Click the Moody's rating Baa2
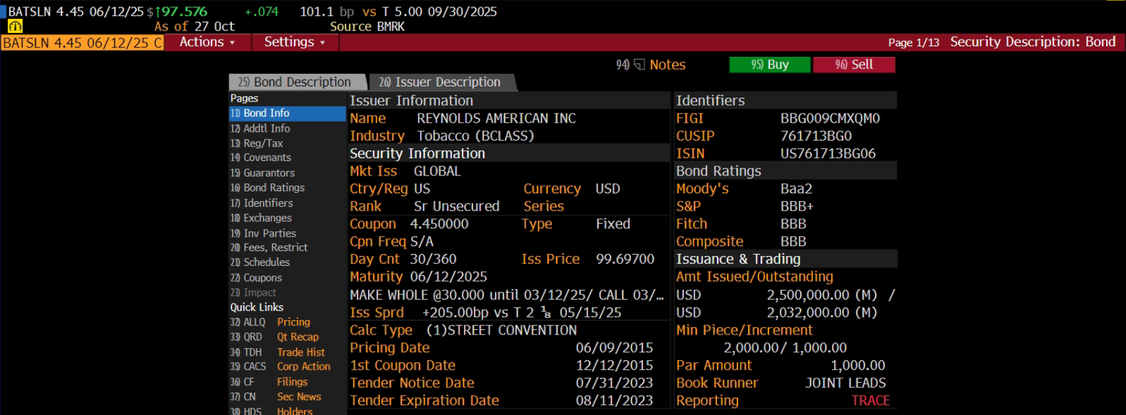This screenshot has width=1126, height=415. click(x=796, y=189)
